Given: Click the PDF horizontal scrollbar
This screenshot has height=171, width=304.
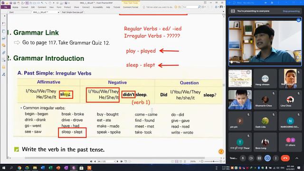Looking at the screenshot, I should 114,158.
